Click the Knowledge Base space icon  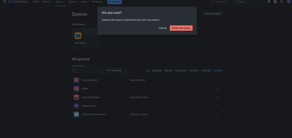(x=76, y=97)
